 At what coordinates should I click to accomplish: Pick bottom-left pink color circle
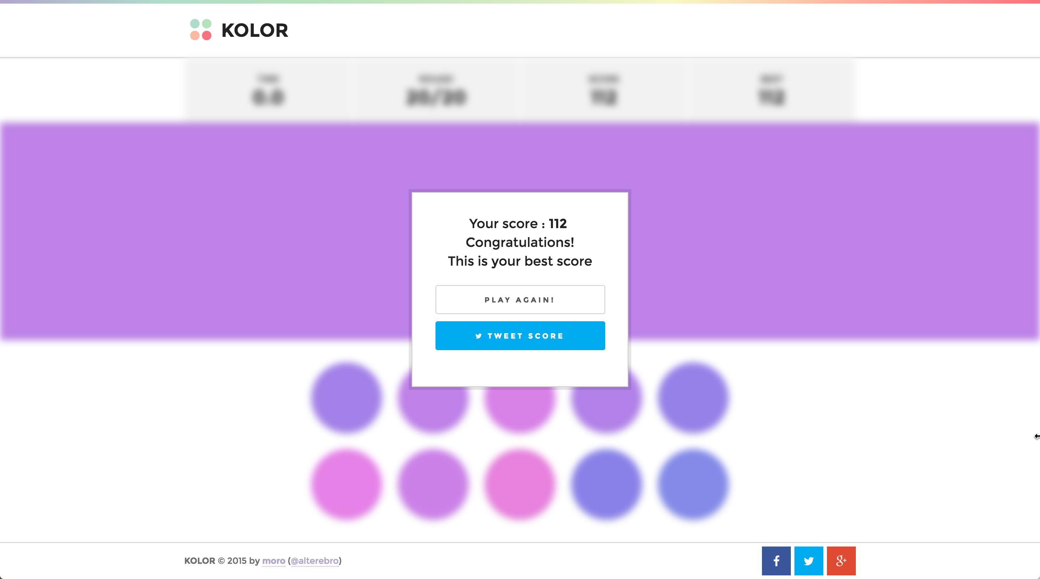346,484
